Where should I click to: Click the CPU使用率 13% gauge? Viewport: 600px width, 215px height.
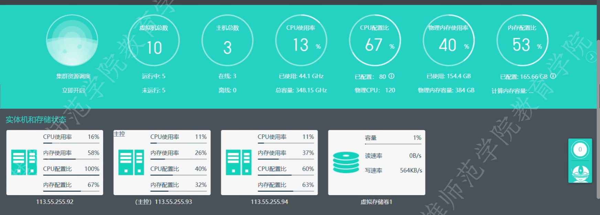pyautogui.click(x=301, y=40)
